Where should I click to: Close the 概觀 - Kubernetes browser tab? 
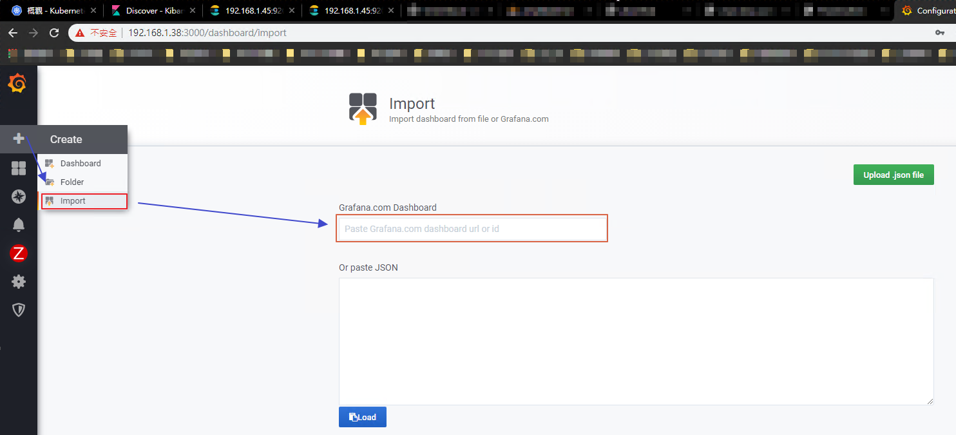pos(93,11)
